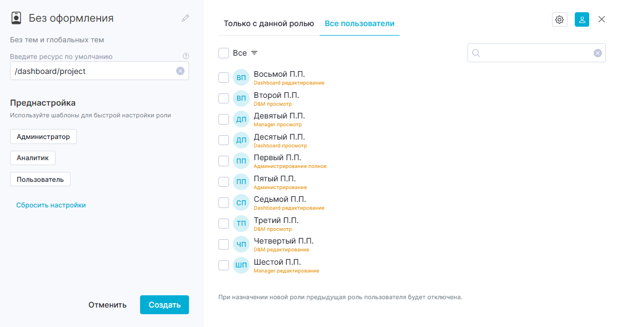This screenshot has width=617, height=327.
Task: Tick the Все select-all checkbox
Action: pos(223,53)
